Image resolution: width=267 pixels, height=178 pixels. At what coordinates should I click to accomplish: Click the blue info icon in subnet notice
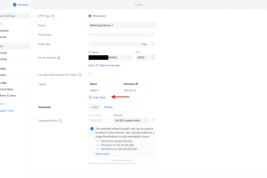[92, 129]
